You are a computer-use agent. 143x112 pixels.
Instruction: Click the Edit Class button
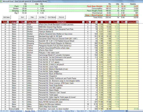[x=6, y=17]
